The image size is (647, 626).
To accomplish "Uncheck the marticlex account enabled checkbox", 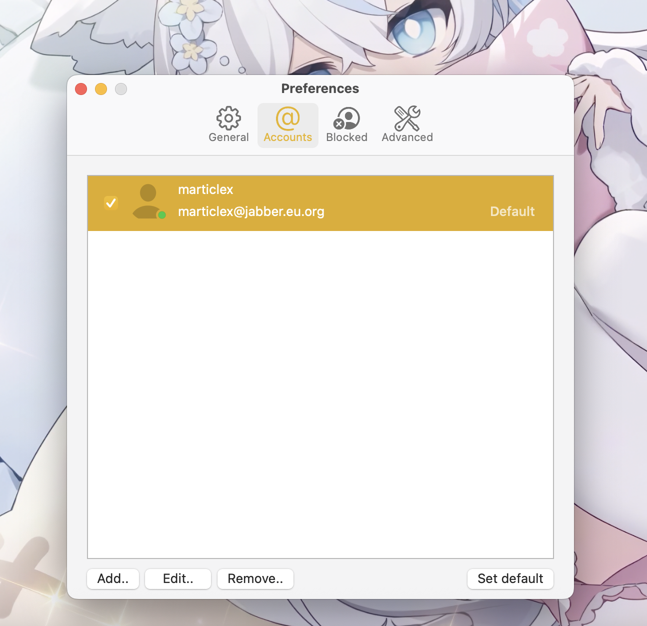I will 111,203.
